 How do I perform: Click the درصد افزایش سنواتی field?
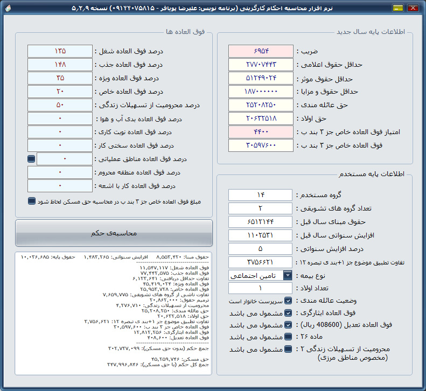(x=260, y=249)
